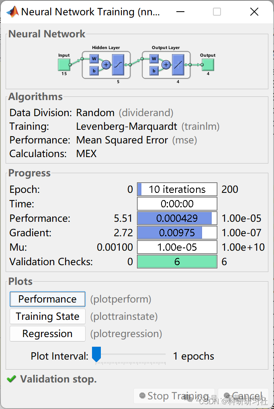
Task: Click the Gradient progress bar showing 0.00975
Action: click(x=177, y=233)
